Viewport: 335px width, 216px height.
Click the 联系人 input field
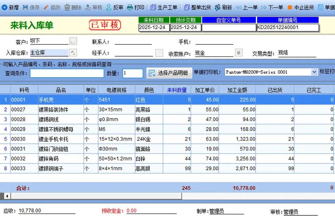tap(133, 41)
